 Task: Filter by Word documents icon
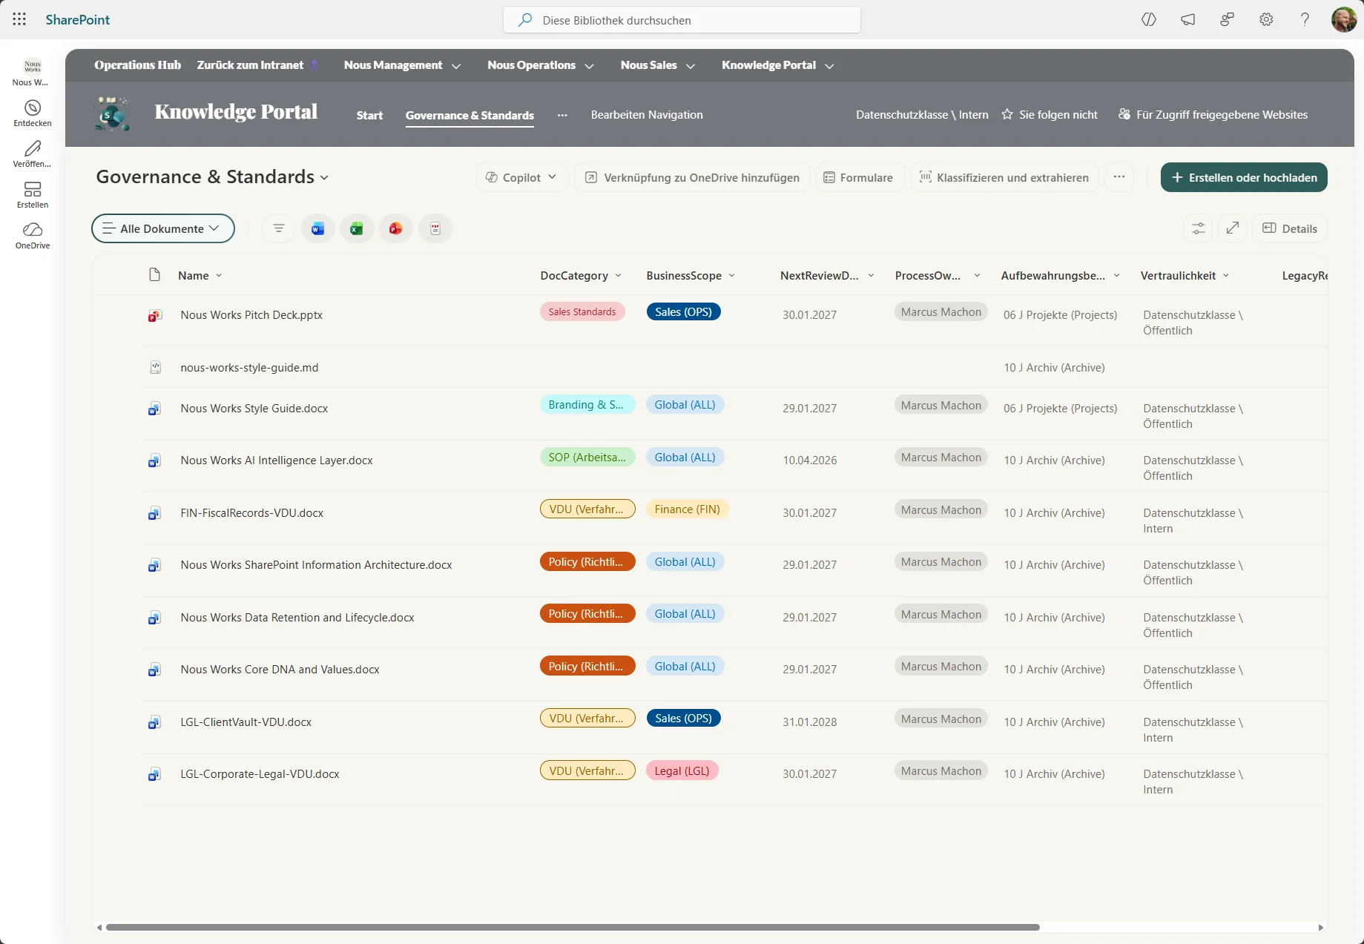[x=317, y=228]
